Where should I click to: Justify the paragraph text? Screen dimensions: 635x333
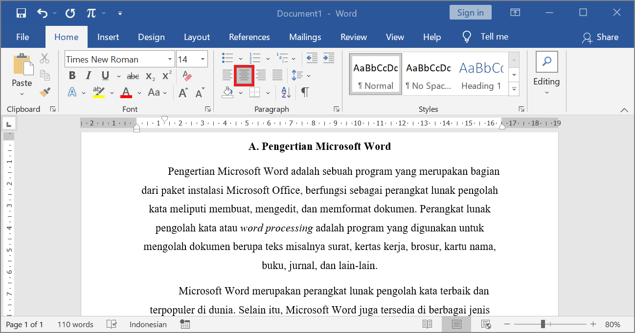click(x=277, y=75)
